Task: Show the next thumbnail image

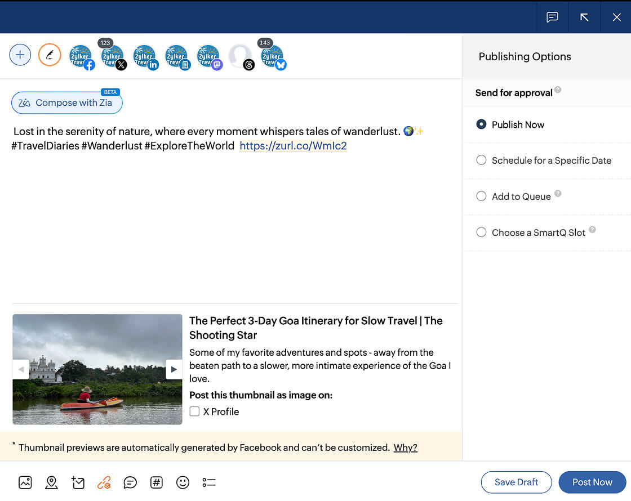Action: pos(174,369)
